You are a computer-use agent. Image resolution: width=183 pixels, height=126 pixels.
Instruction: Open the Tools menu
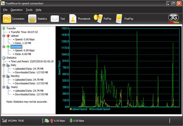click(29, 10)
